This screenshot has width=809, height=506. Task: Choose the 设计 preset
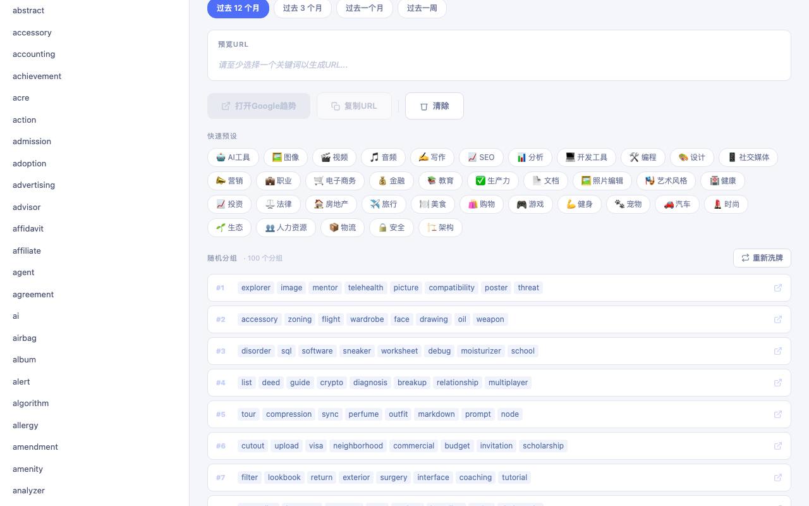click(x=692, y=157)
